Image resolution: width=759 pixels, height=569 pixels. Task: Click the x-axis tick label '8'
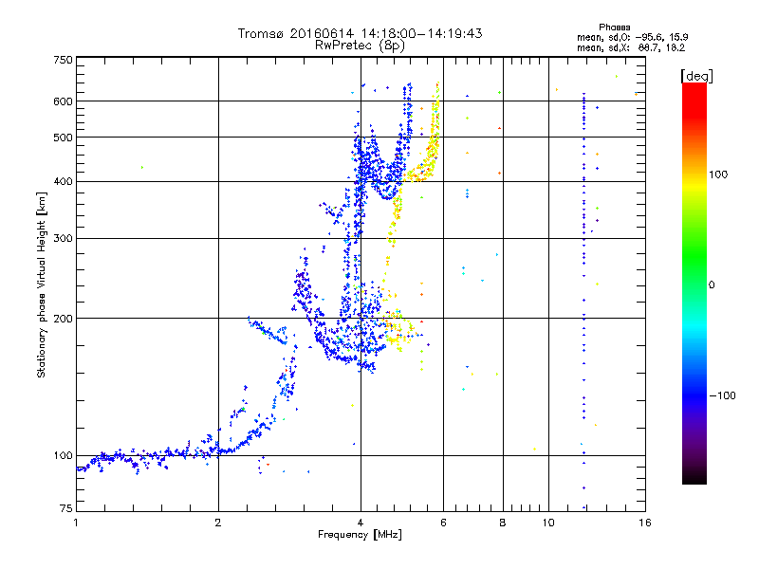pos(503,523)
